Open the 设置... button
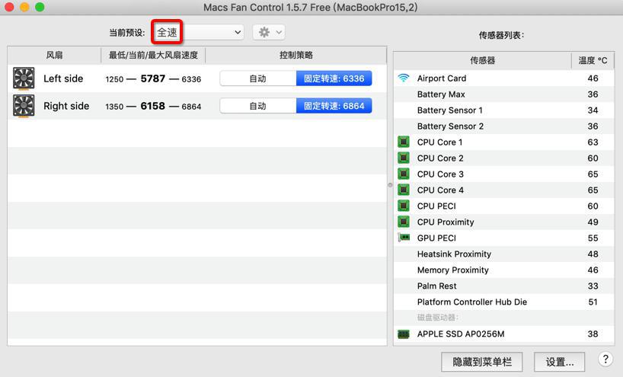The width and height of the screenshot is (623, 377). (560, 362)
